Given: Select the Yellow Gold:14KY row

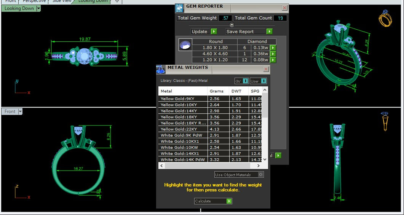Looking at the screenshot, I should click(210, 111).
